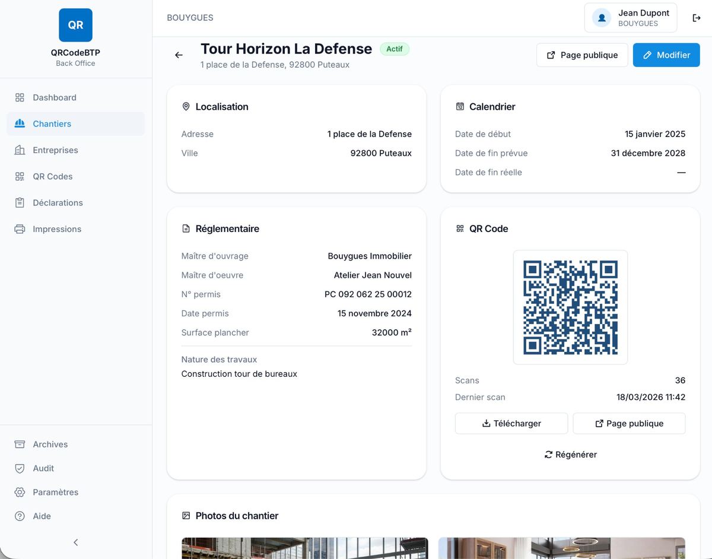Click the first chantier photo

click(x=304, y=548)
